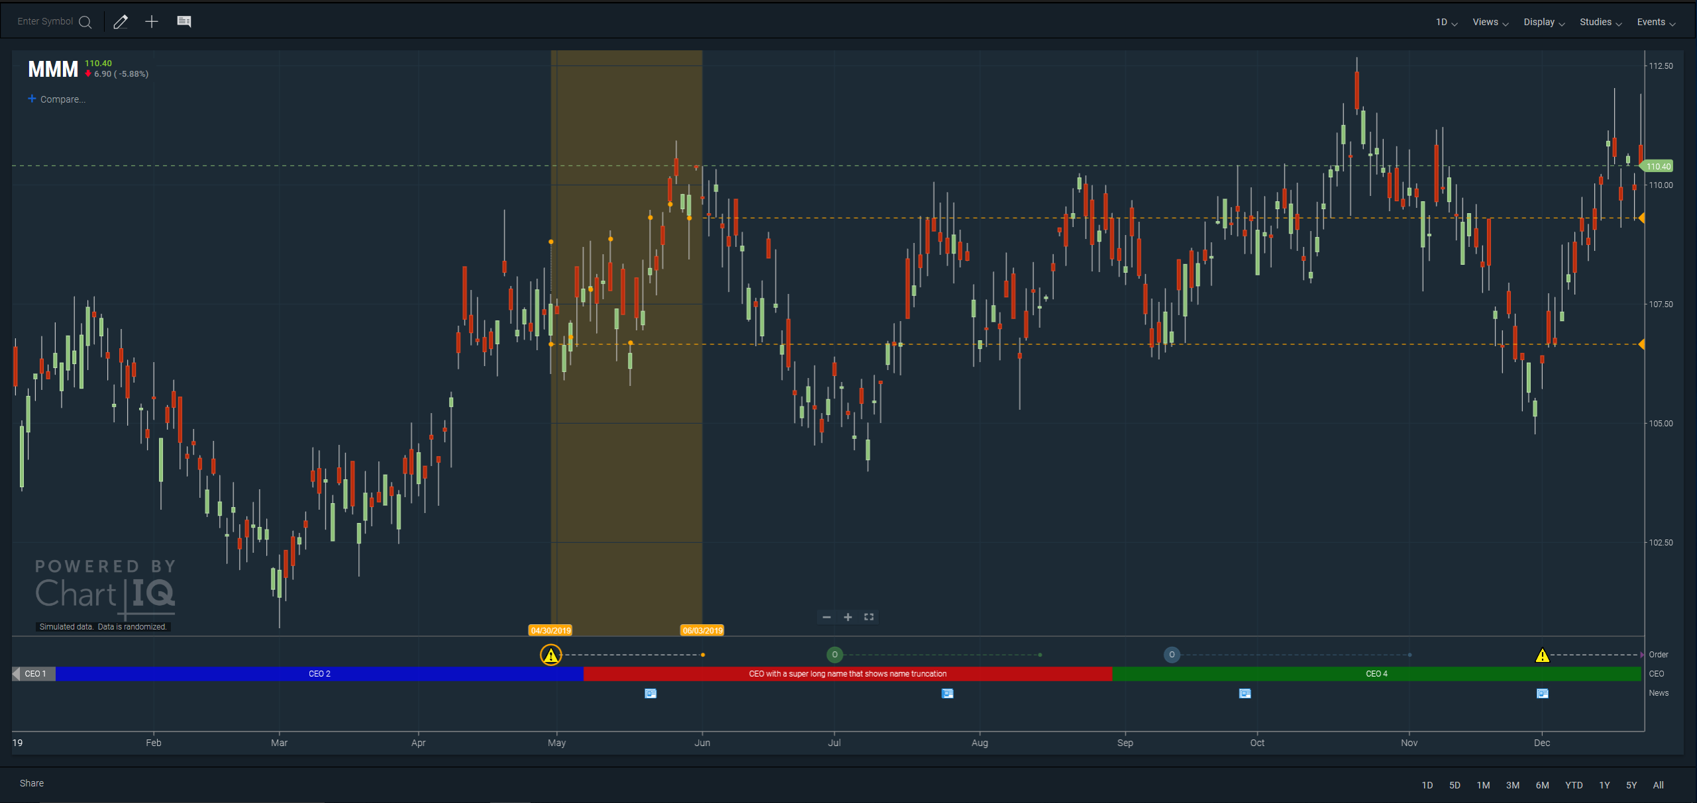Click the CEO swimlane label at right
1697x803 pixels.
[1656, 674]
